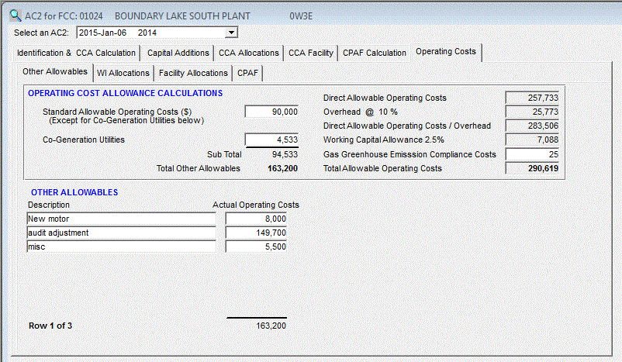Go to the CCA Allocations tab

click(248, 53)
